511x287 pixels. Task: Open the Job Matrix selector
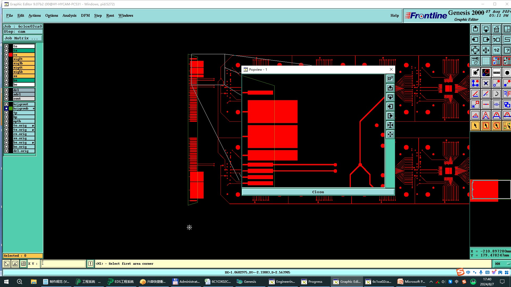pyautogui.click(x=23, y=38)
